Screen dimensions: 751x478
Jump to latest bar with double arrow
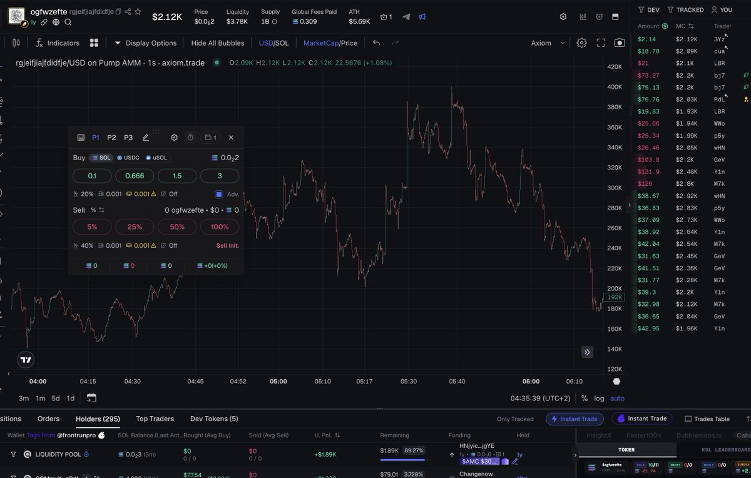pos(587,352)
